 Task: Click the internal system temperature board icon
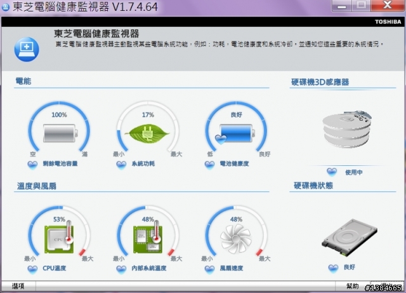pos(148,237)
